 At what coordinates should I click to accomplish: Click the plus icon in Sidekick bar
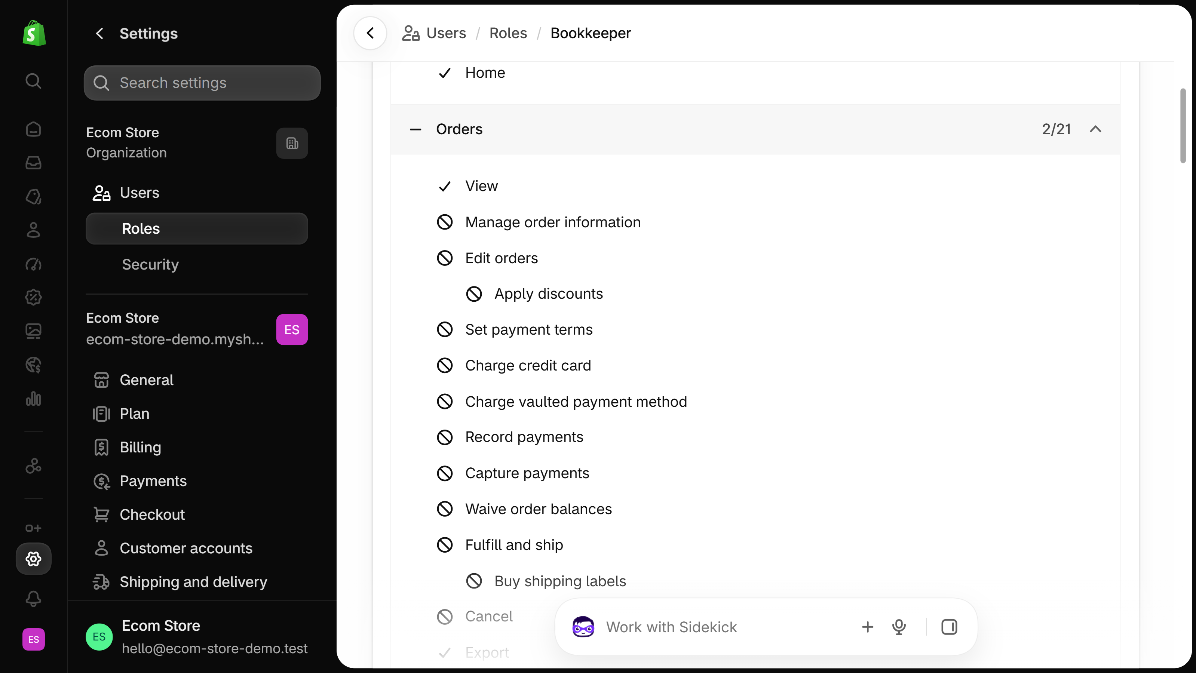coord(867,627)
